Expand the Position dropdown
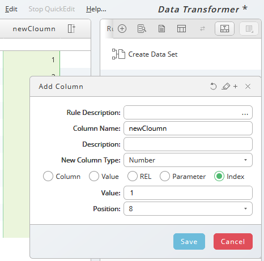264x261 pixels. point(188,209)
